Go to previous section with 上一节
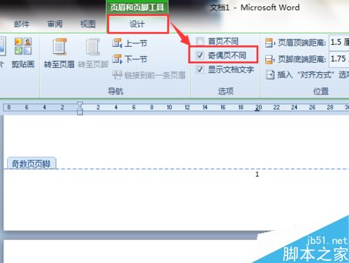349x263 pixels. [130, 43]
